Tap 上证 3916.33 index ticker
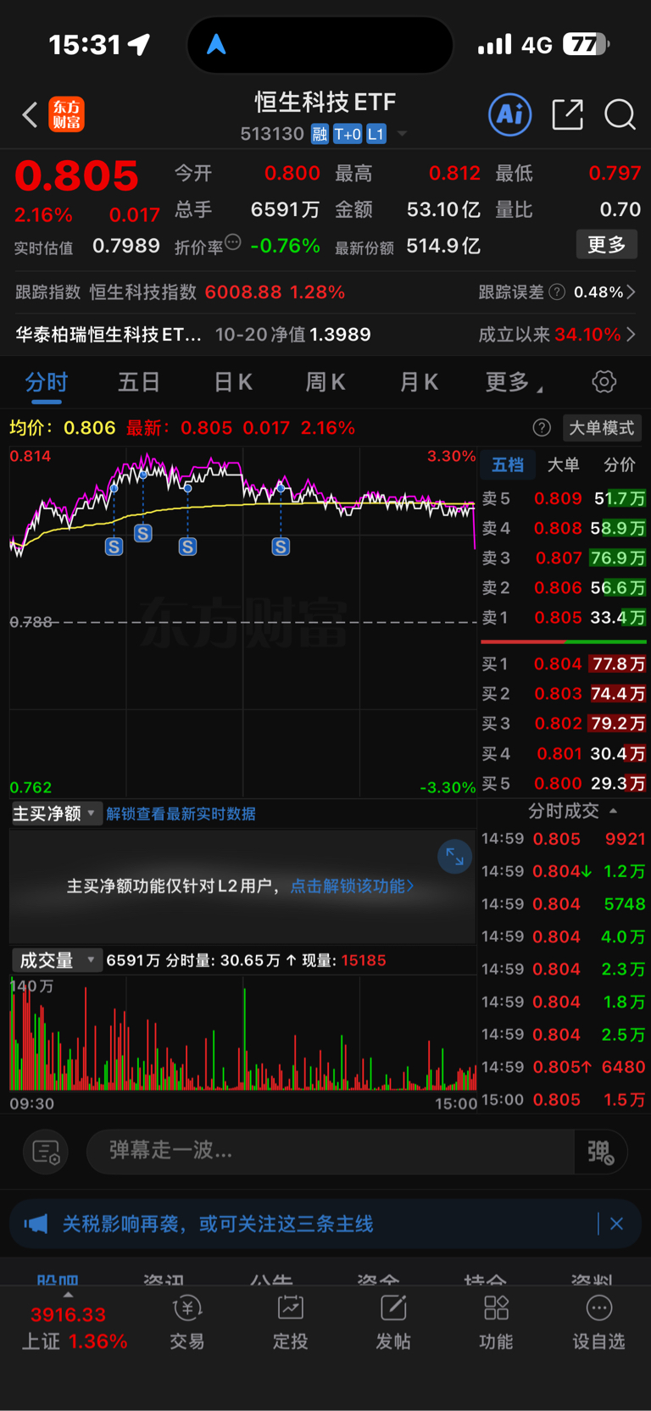651x1411 pixels. pos(74,1328)
